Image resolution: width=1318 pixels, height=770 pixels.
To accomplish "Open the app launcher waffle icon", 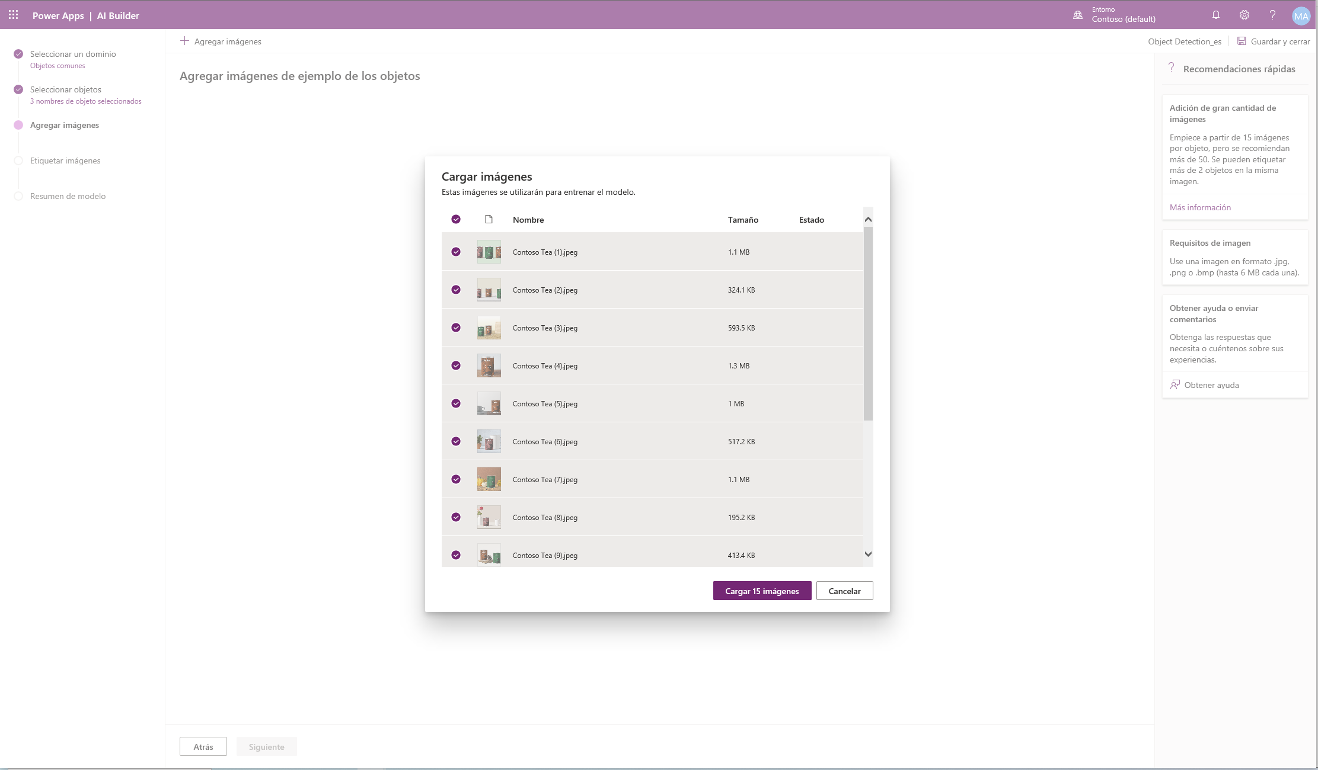I will [x=13, y=15].
